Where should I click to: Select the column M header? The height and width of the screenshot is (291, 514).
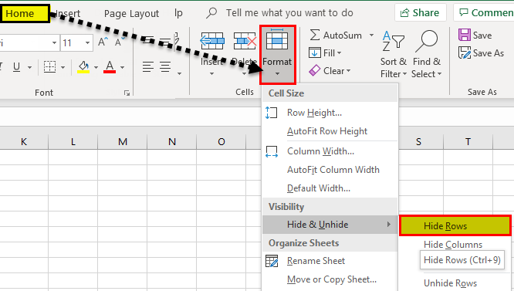pyautogui.click(x=122, y=141)
